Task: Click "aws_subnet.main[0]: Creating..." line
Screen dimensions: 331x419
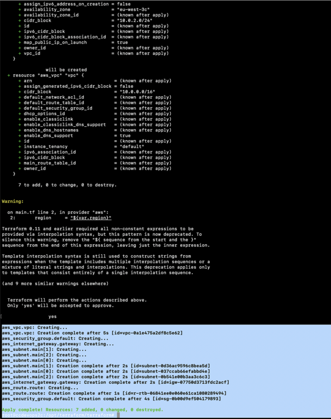Action: pos(44,360)
